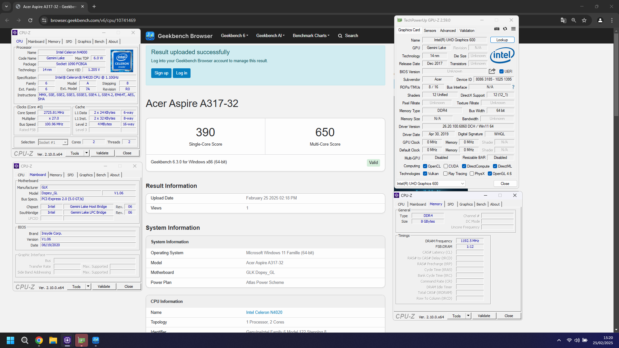Click the Intel Celeron logo in CPU-Z
Viewport: 619px width, 348px height.
(122, 61)
